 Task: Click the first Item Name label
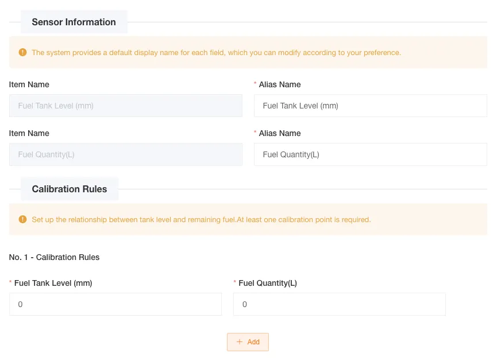point(29,84)
